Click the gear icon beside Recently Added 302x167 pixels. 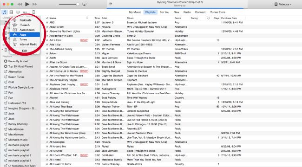[x=6, y=61]
